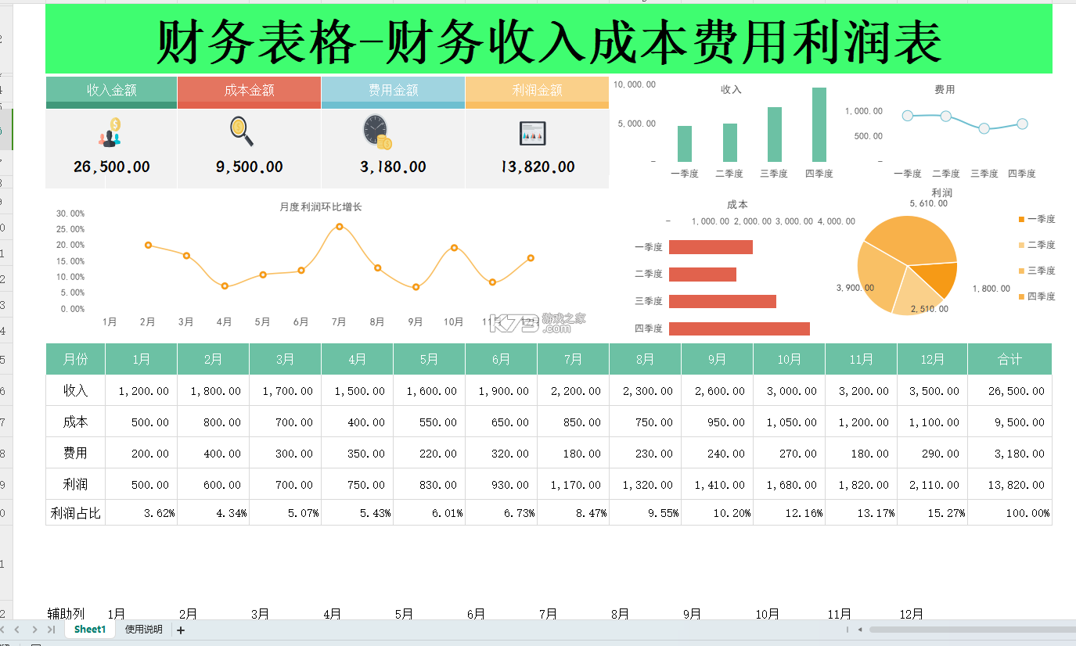Click the 3,180.00 expense total value
Screen dimensions: 1076x646
pyautogui.click(x=393, y=167)
